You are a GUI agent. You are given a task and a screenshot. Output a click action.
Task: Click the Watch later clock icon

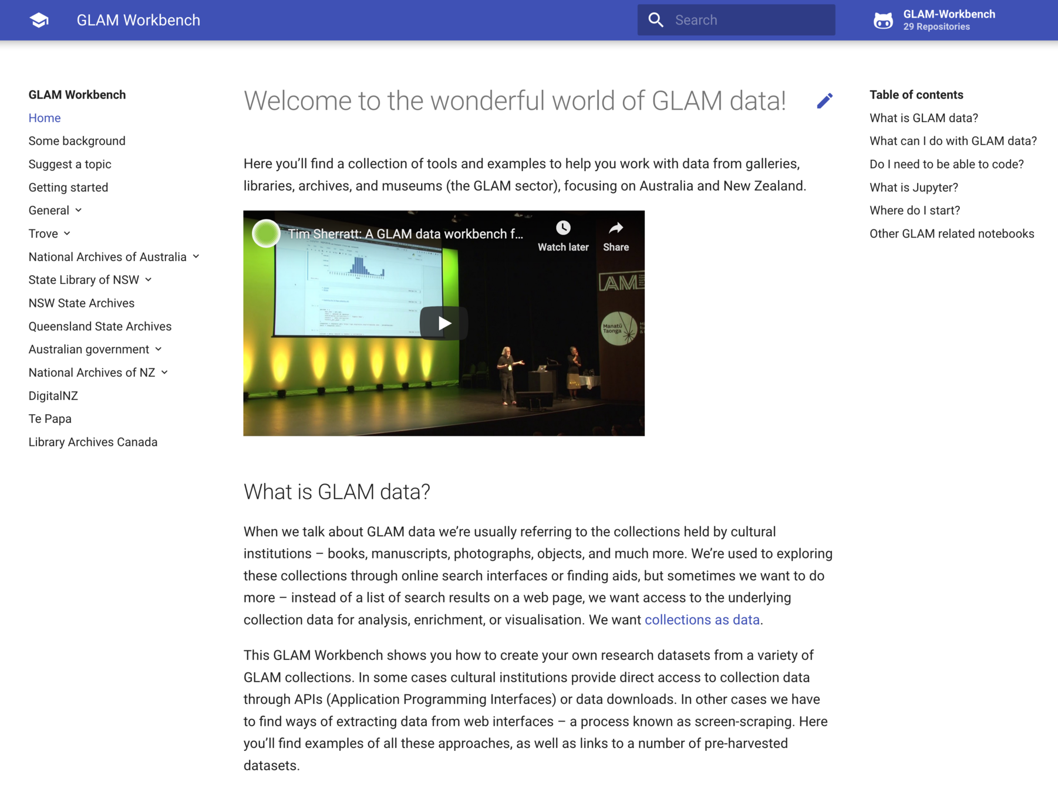563,228
